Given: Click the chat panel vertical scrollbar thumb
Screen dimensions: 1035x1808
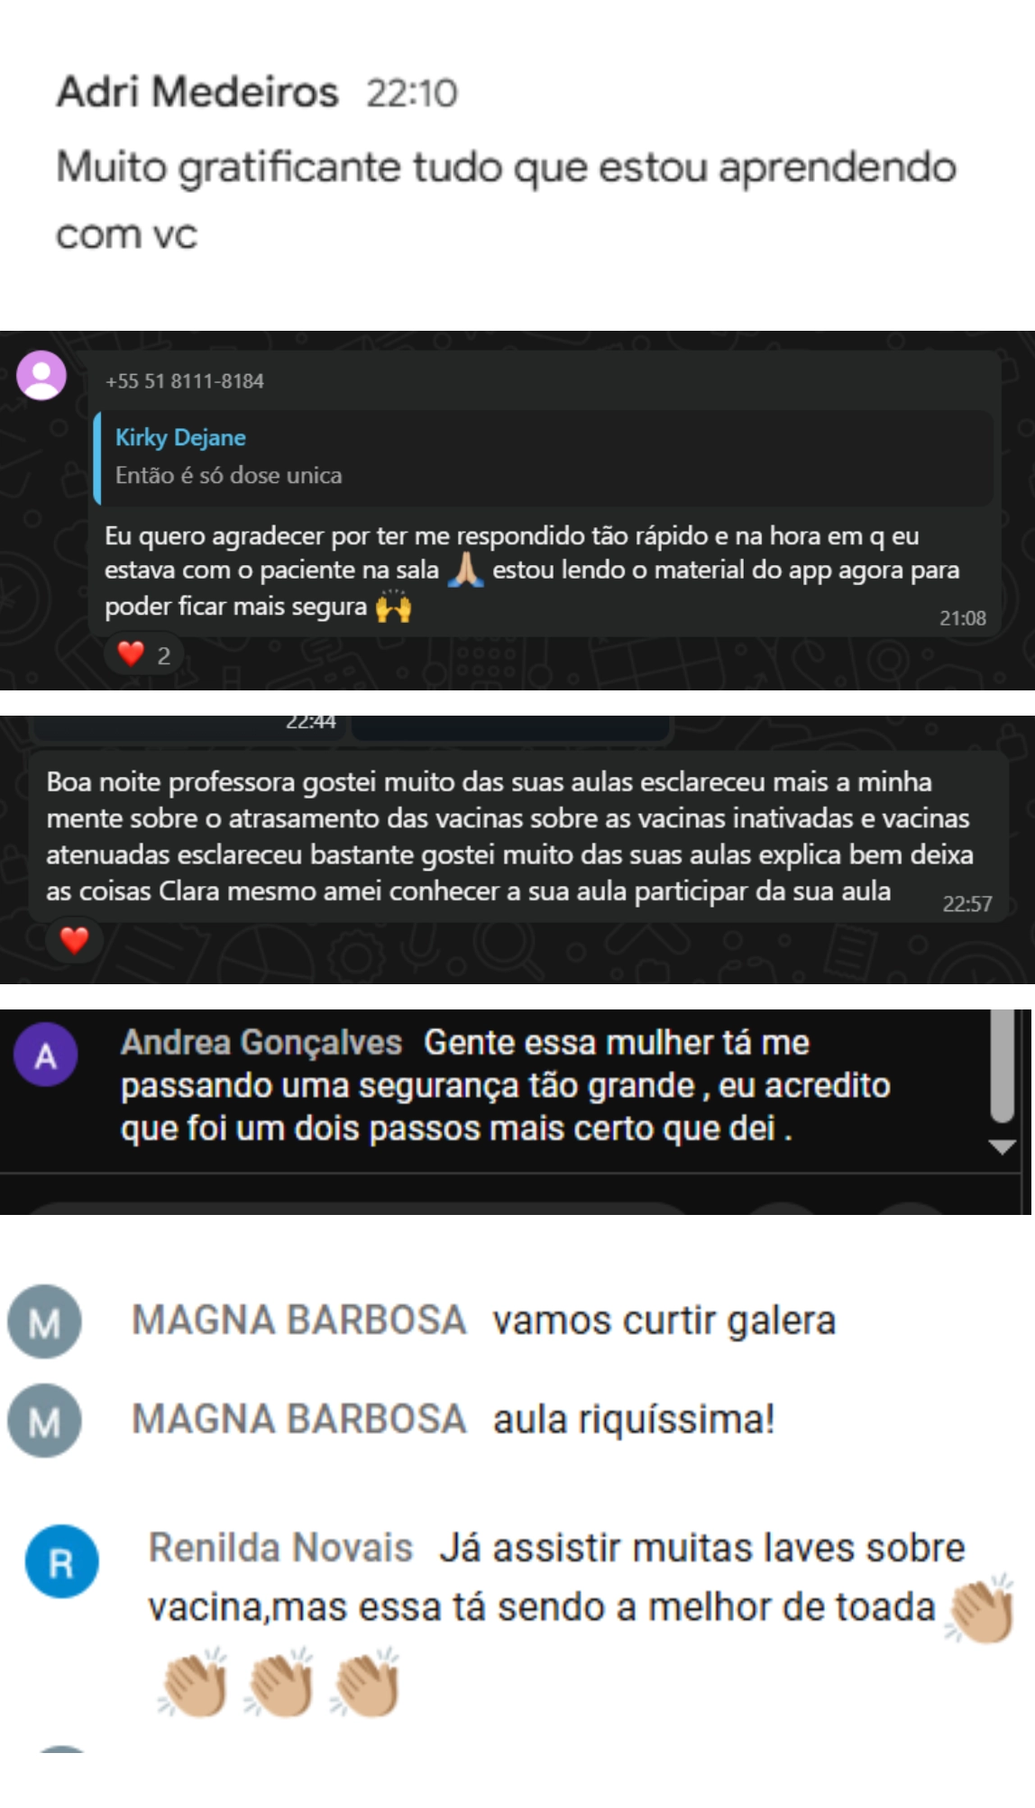Looking at the screenshot, I should click(1003, 1066).
